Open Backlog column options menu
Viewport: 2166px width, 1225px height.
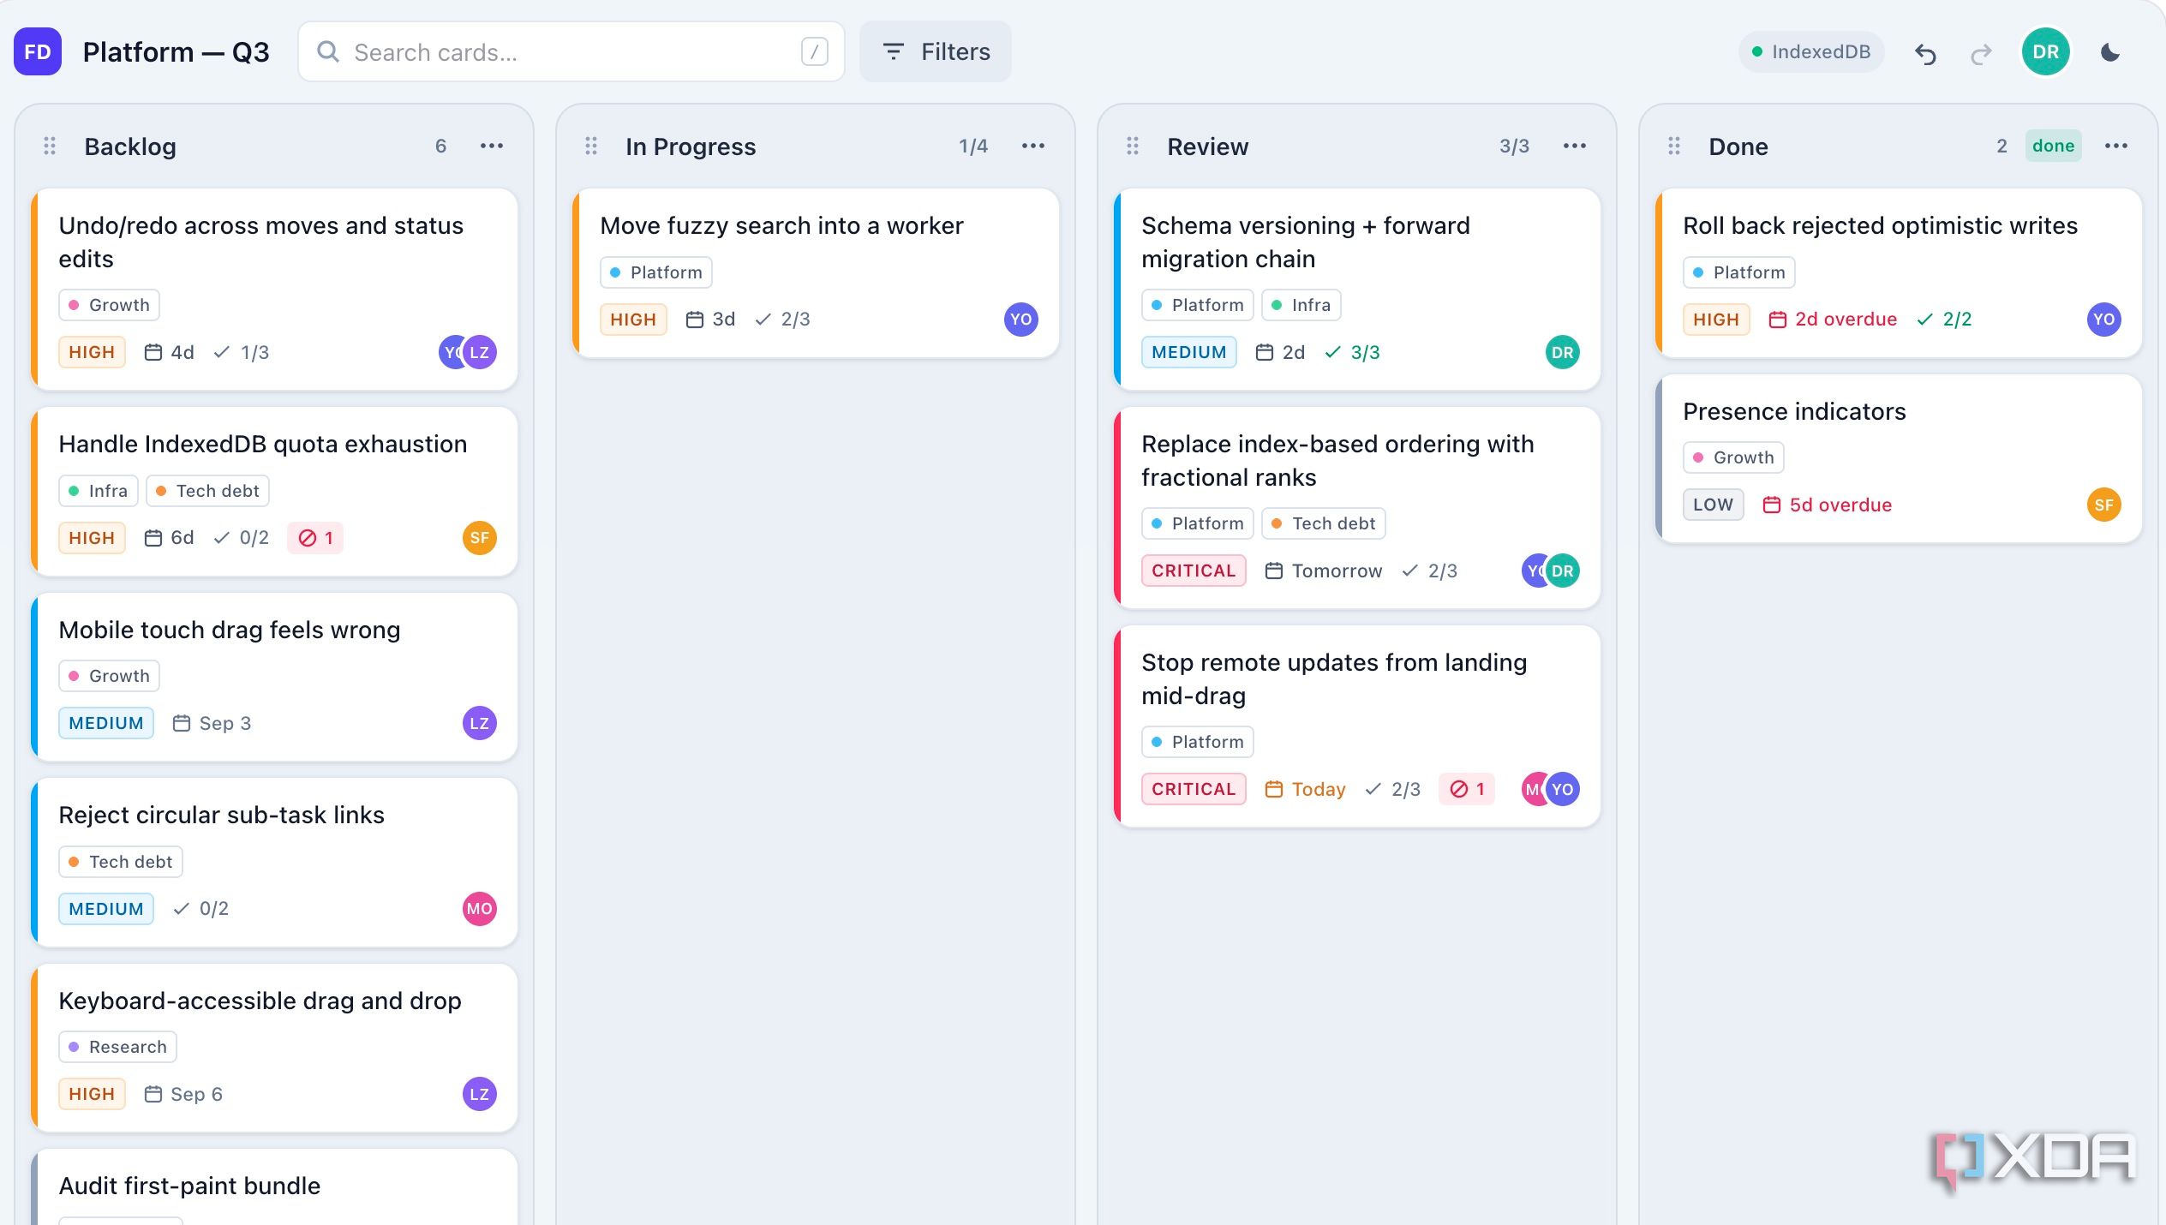tap(492, 146)
